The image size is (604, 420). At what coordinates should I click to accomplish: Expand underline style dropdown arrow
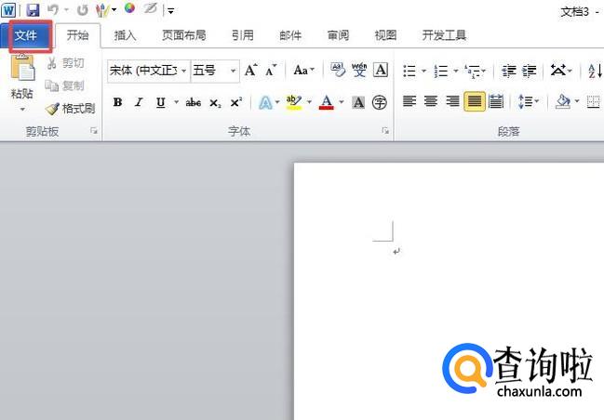pos(176,102)
